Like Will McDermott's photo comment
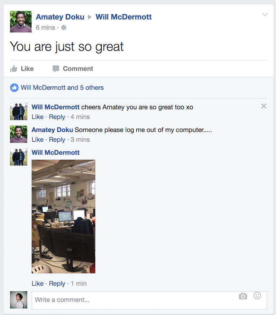This screenshot has height=315, width=276. pyautogui.click(x=38, y=283)
